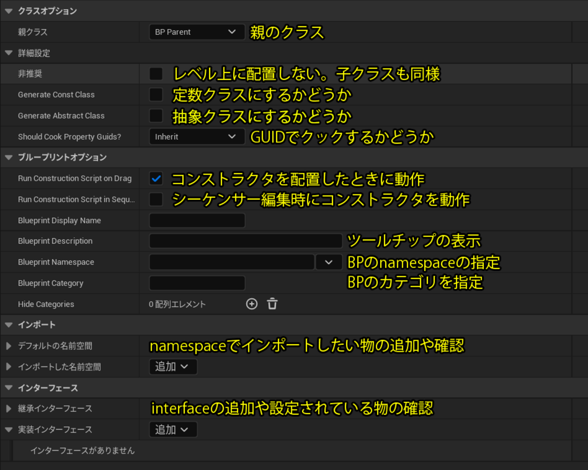
Task: Collapse the クラスオプション section
Action: point(9,11)
